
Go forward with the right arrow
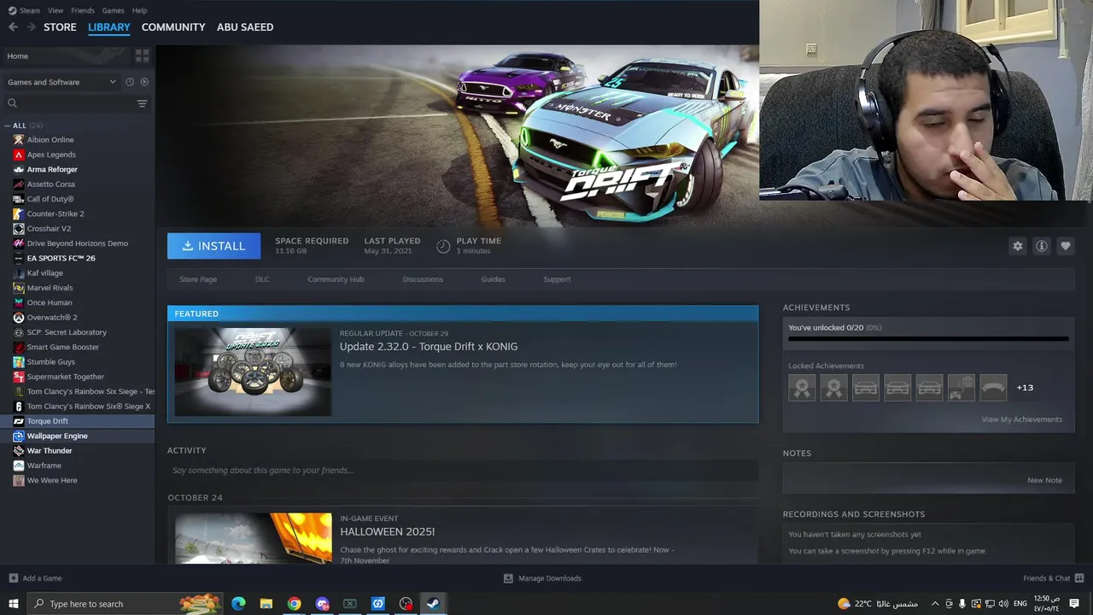(x=31, y=27)
